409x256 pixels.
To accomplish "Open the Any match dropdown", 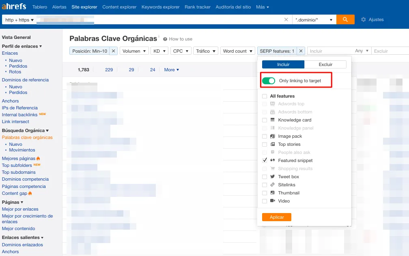I will [362, 51].
